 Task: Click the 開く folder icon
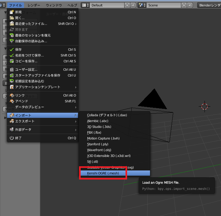(x=12, y=18)
